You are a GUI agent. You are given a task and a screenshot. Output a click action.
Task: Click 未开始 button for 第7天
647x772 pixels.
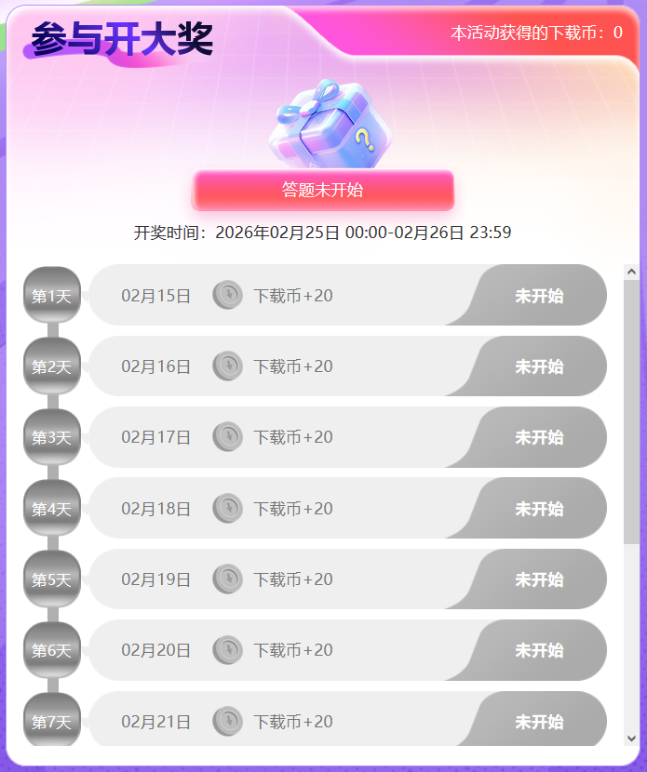539,721
